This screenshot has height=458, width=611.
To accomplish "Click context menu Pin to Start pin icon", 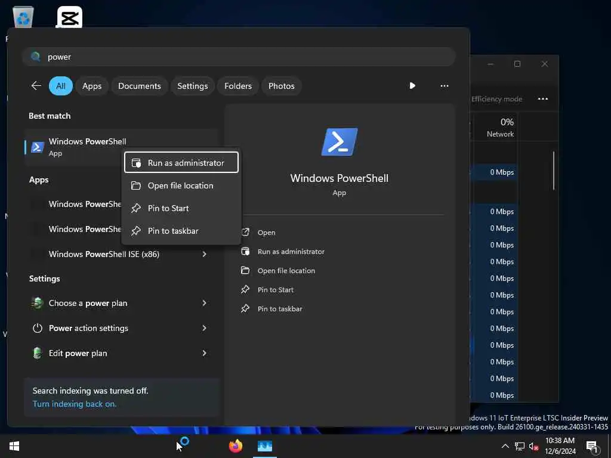I will point(136,208).
